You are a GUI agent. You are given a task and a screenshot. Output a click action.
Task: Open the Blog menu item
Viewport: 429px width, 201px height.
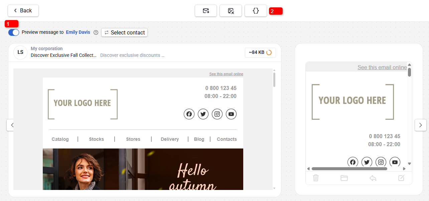(x=199, y=139)
